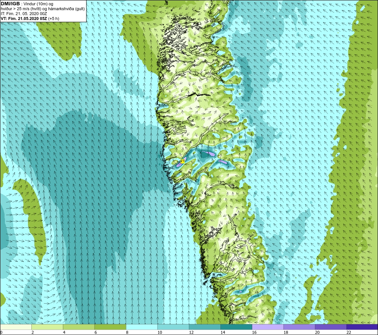Image resolution: width=378 pixels, height=335 pixels.
Task: Select the 16–18 m/s light lavender swatch
Action: tap(268, 327)
